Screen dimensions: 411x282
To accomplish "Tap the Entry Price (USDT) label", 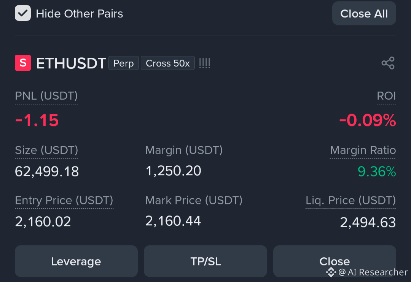I will (x=64, y=201).
